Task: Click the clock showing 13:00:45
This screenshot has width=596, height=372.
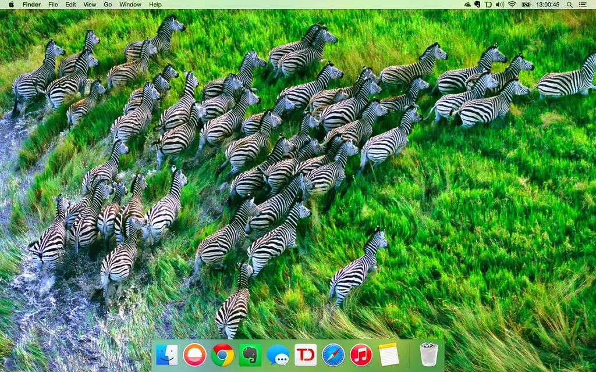Action: click(548, 5)
